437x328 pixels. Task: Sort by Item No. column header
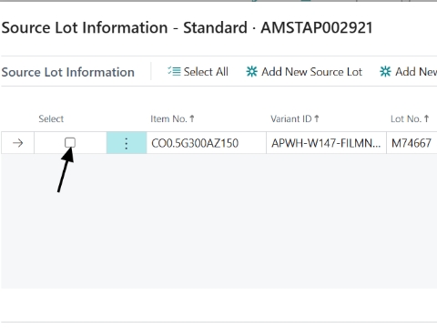[x=172, y=118]
